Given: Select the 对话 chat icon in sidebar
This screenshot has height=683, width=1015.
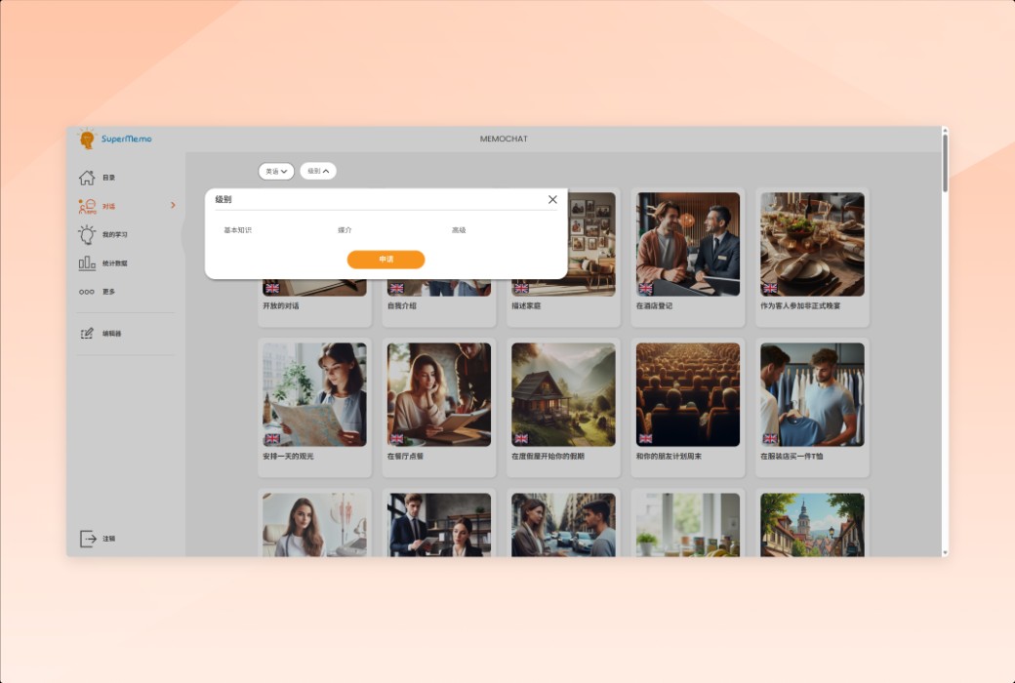Looking at the screenshot, I should pos(87,206).
